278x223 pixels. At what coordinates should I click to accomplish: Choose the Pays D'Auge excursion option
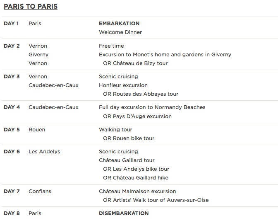[x=137, y=116]
